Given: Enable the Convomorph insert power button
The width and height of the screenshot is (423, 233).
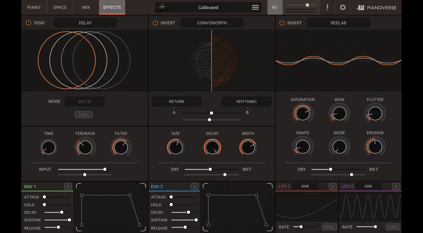Looking at the screenshot, I should point(155,23).
